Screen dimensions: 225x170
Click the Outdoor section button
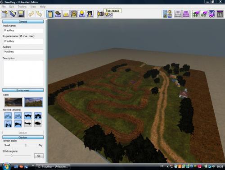pos(23,137)
